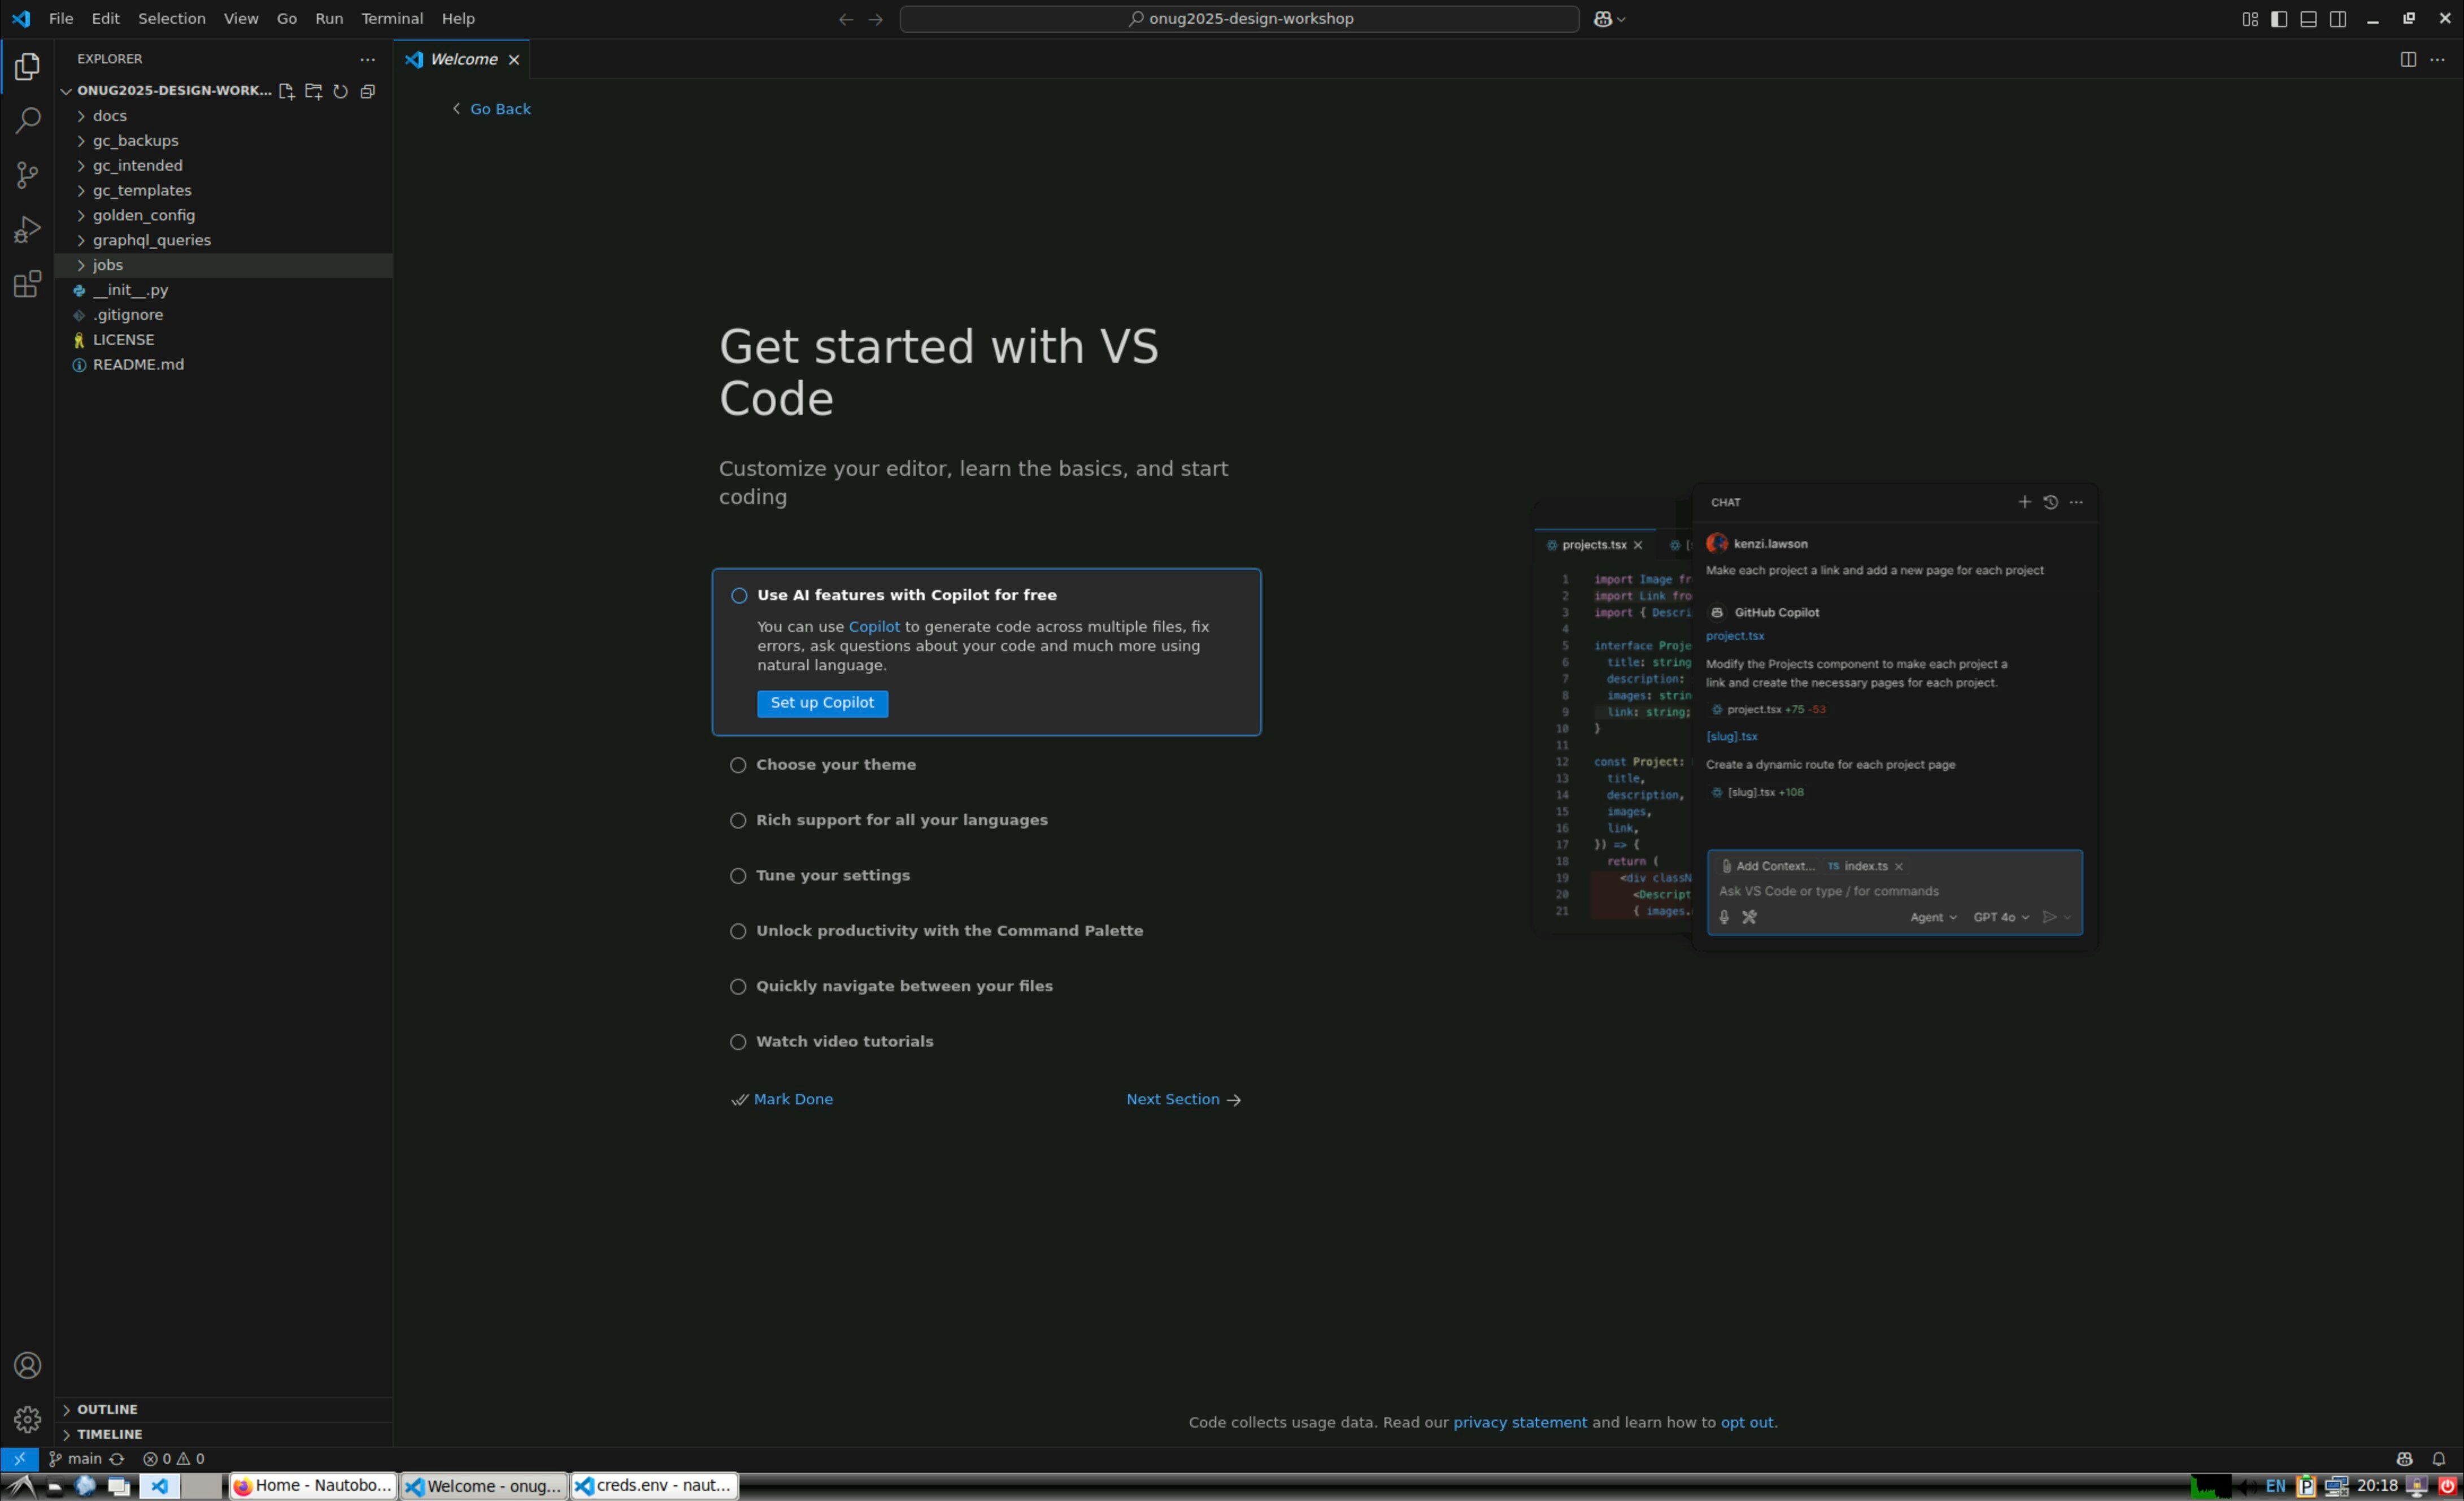Click the Set up Copilot button
Screen dimensions: 2464x1501
point(821,702)
